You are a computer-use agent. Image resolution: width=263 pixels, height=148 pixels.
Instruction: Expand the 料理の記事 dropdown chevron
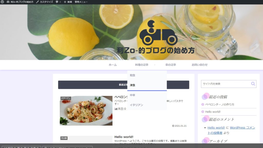[154, 65]
